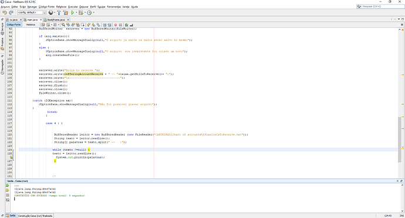
Task: Open the dropdown arrow beside Run Project
Action: pyautogui.click(x=76, y=12)
